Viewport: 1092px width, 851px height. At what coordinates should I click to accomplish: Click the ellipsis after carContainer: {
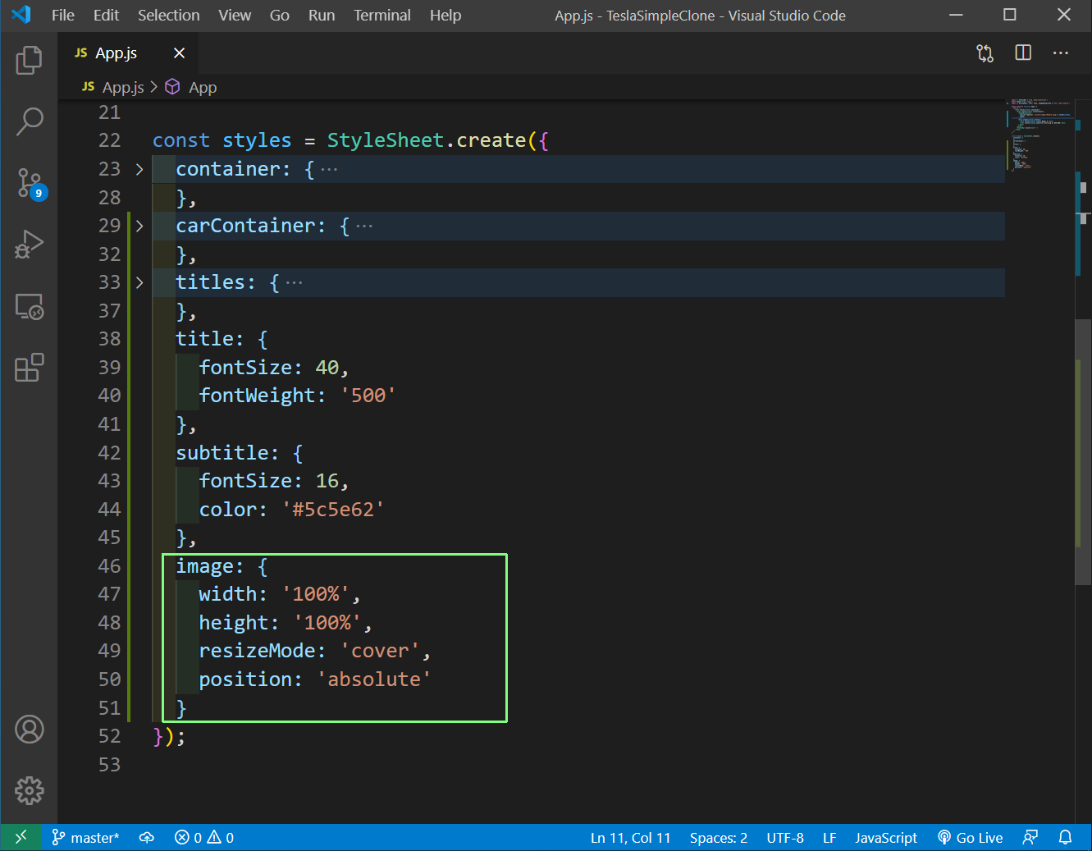coord(364,226)
